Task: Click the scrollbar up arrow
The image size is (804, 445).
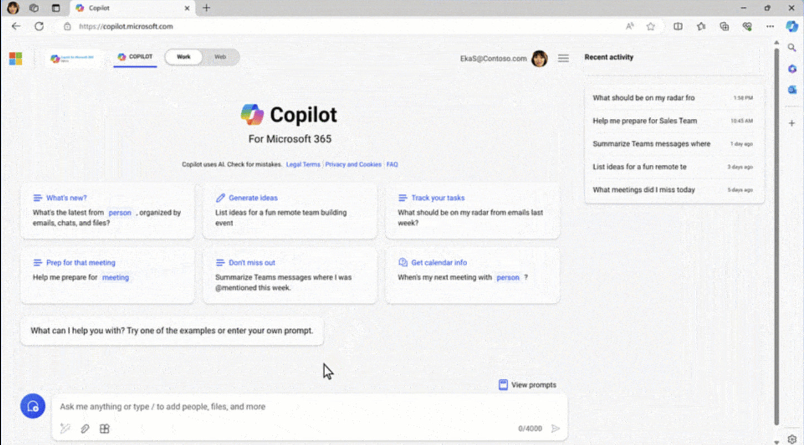Action: click(776, 42)
